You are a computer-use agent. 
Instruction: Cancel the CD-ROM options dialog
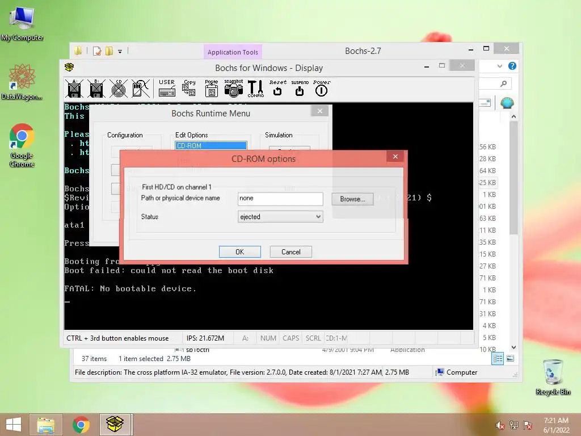click(291, 251)
